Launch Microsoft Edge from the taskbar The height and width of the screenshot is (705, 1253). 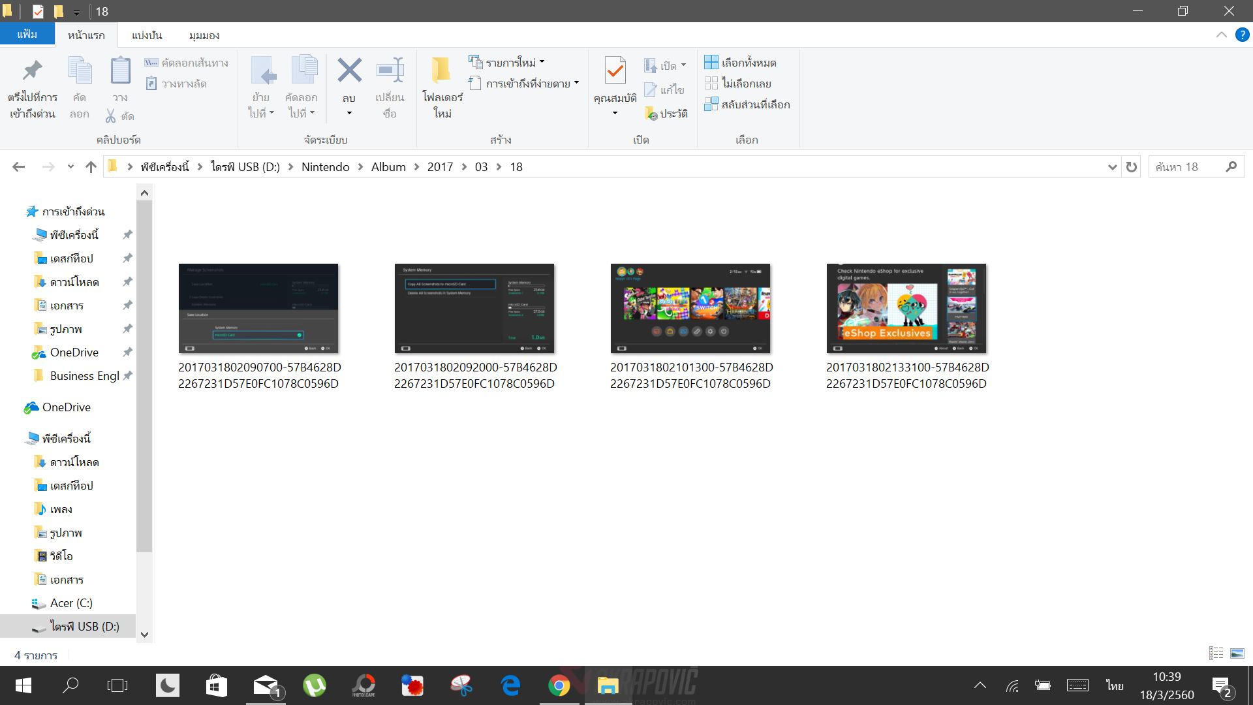pos(510,685)
